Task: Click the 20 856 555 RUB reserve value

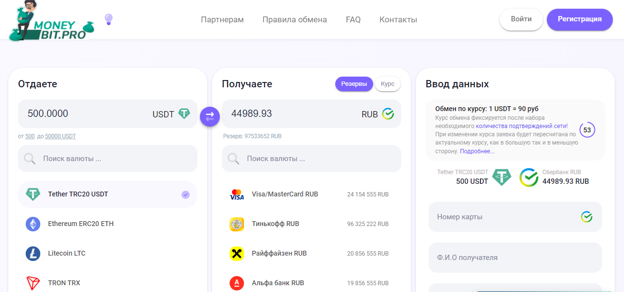Action: [x=368, y=254]
